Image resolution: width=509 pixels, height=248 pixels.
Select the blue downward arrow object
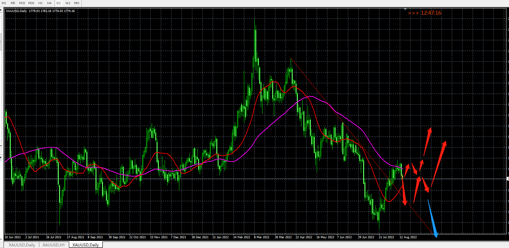(433, 218)
